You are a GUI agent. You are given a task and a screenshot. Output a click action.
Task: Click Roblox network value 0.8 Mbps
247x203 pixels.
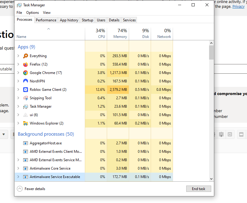tap(163, 90)
